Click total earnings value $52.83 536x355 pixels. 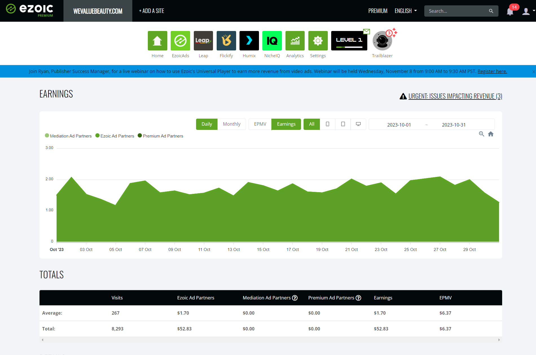(381, 329)
